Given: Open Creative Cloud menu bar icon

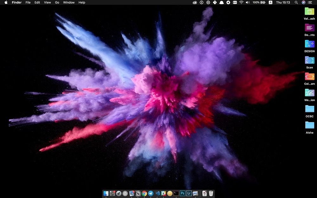Looking at the screenshot, I should pyautogui.click(x=195, y=3).
